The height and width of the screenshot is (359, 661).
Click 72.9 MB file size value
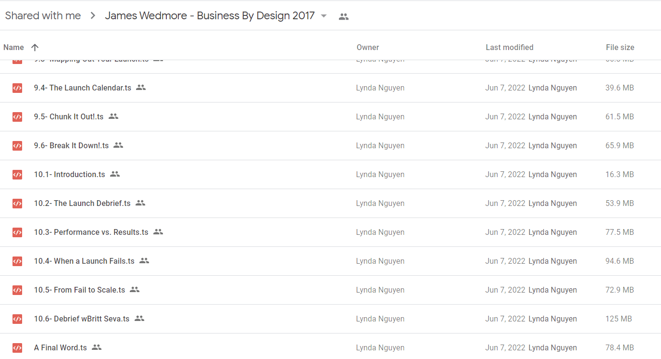(620, 290)
